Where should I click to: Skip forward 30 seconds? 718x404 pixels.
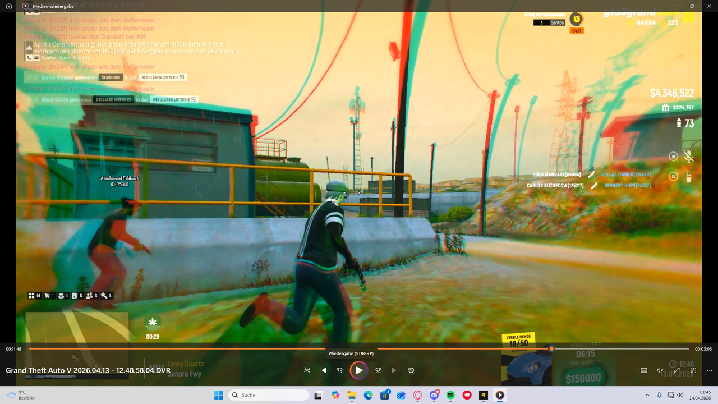click(x=378, y=370)
